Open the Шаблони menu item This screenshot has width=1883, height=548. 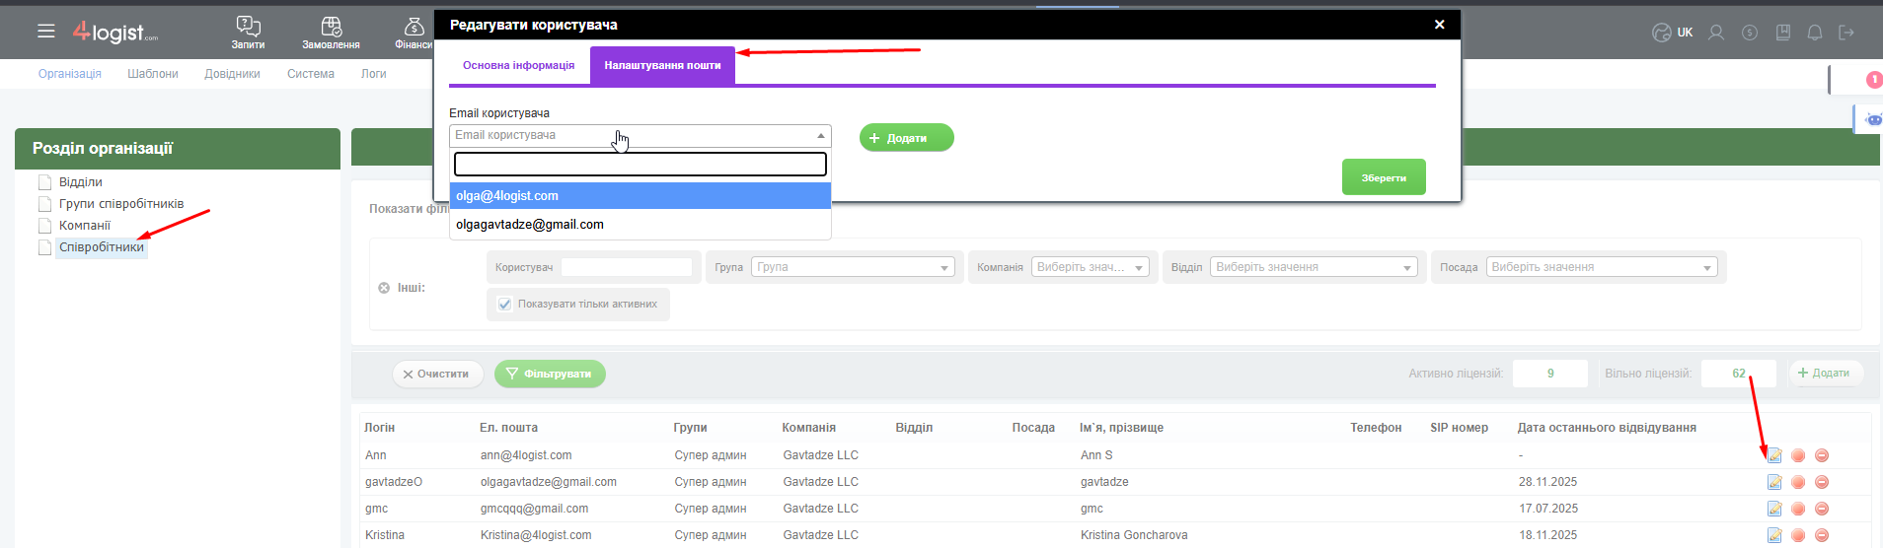pos(153,74)
